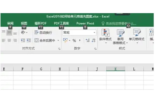
Task: Open 套用表格格式 table format menu
Action: (x=120, y=37)
